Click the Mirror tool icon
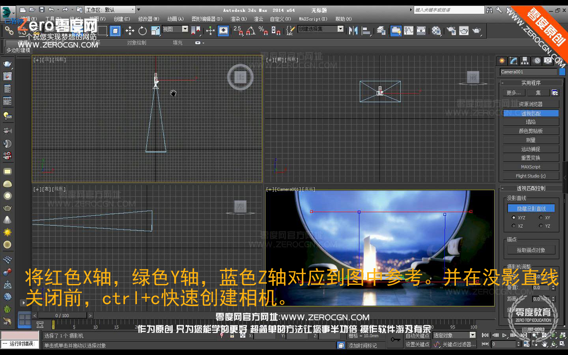This screenshot has width=568, height=355. click(353, 31)
